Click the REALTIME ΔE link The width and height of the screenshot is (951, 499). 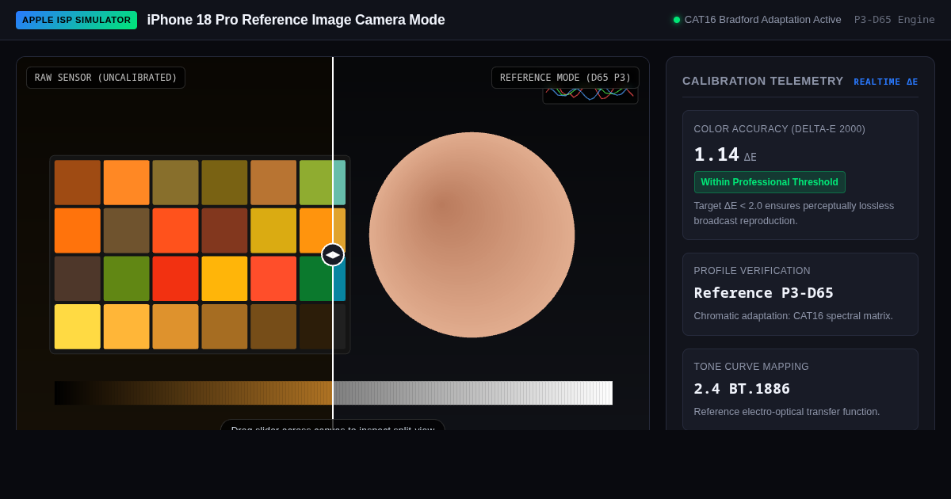(x=886, y=82)
